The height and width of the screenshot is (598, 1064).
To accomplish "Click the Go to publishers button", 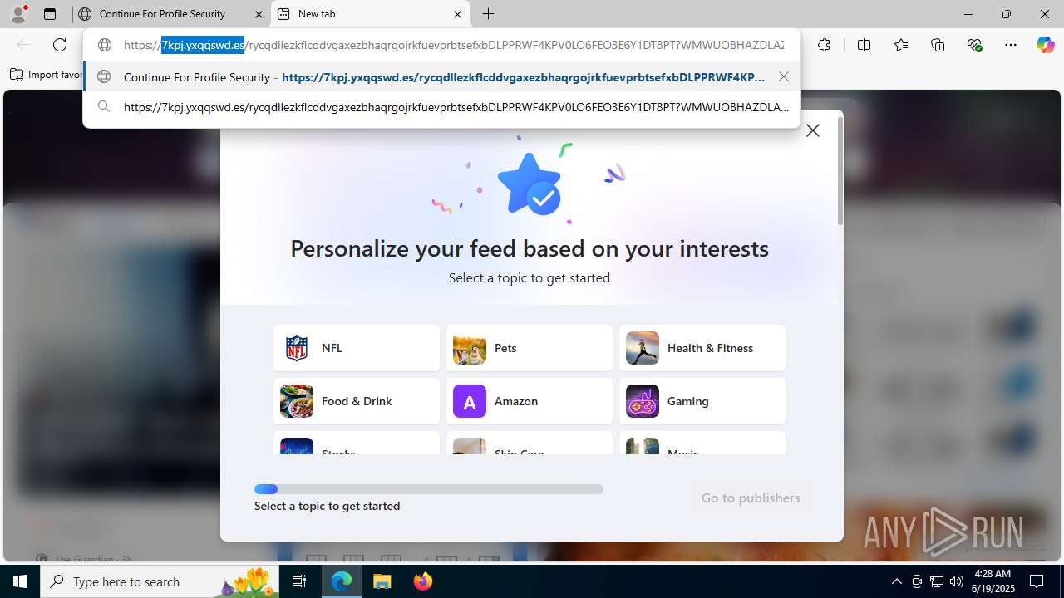I will click(x=751, y=498).
